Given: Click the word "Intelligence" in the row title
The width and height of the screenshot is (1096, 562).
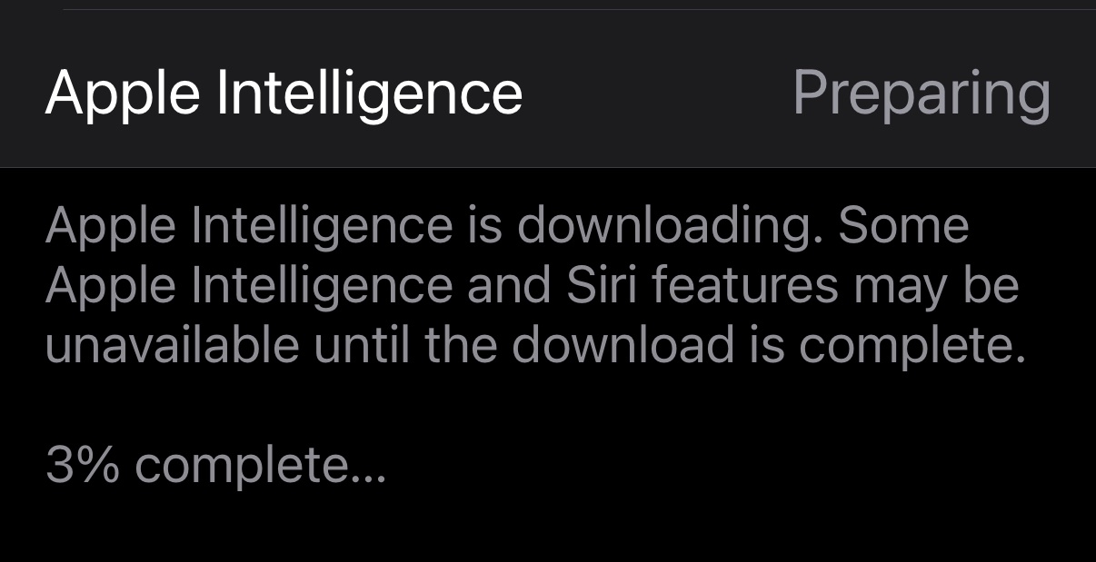Looking at the screenshot, I should click(370, 93).
